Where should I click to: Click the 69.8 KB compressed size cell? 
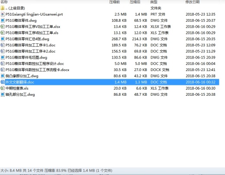click(x=141, y=51)
